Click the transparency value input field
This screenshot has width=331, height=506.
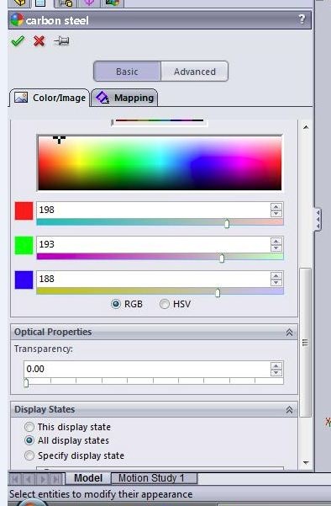147,369
